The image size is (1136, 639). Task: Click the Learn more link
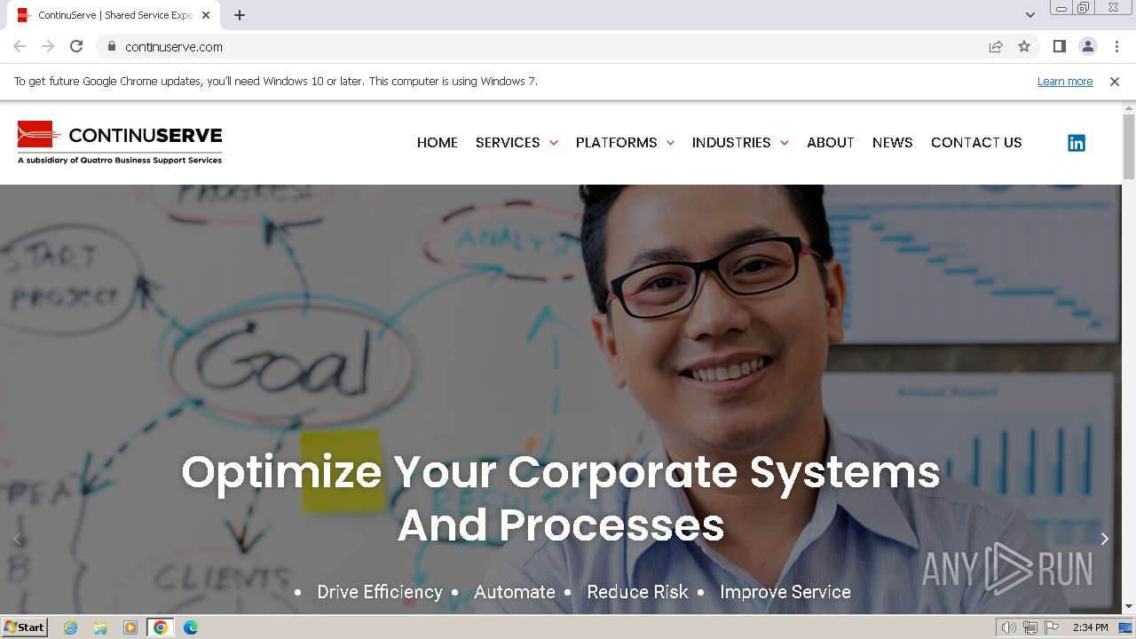(1065, 82)
